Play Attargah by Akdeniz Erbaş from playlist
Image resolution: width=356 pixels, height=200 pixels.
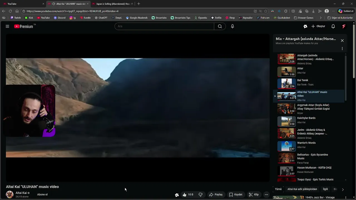[x=309, y=59]
